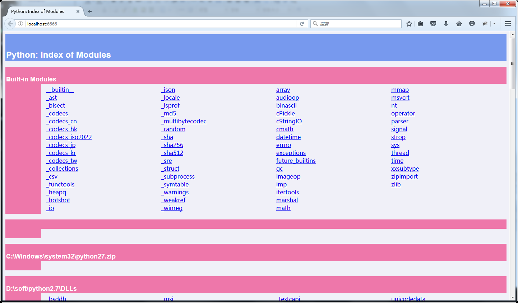
Task: Open the _md5 module link
Action: 169,113
